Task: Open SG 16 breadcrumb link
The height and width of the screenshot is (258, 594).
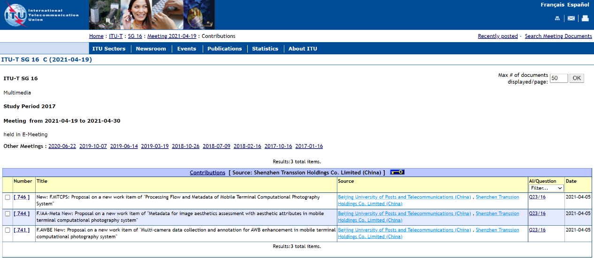Action: [x=135, y=36]
